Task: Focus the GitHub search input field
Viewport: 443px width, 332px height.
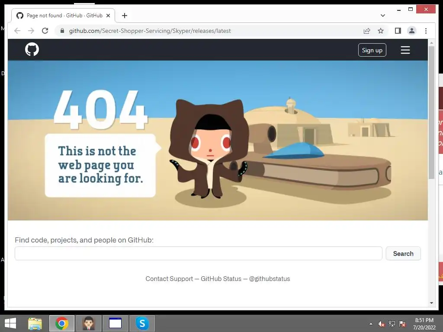Action: click(x=198, y=253)
